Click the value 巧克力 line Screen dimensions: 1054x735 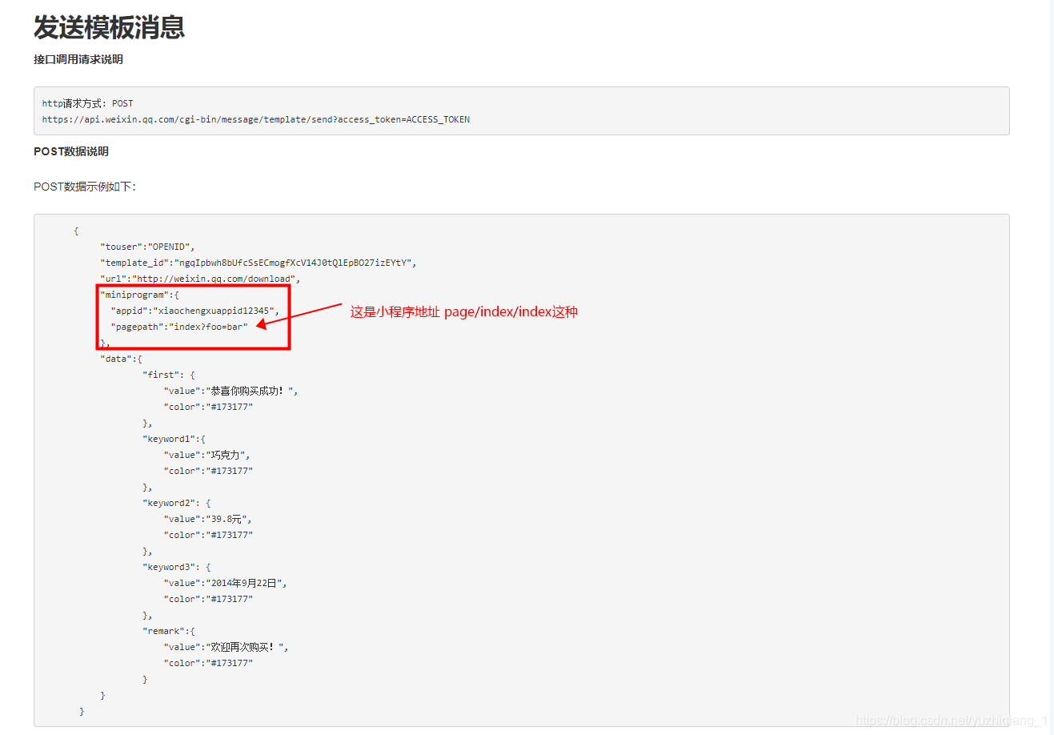[x=207, y=455]
